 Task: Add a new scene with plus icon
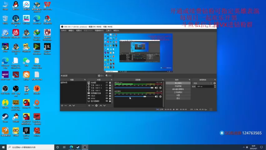tap(62, 106)
